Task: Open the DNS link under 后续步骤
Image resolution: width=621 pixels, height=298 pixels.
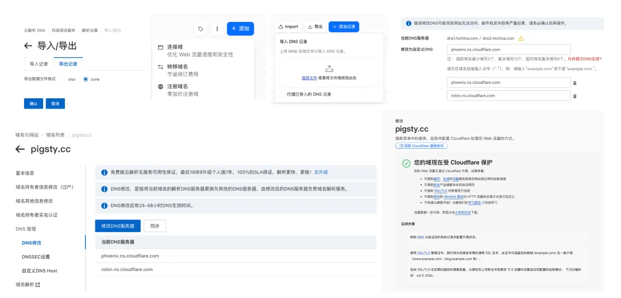Action: pos(420,237)
